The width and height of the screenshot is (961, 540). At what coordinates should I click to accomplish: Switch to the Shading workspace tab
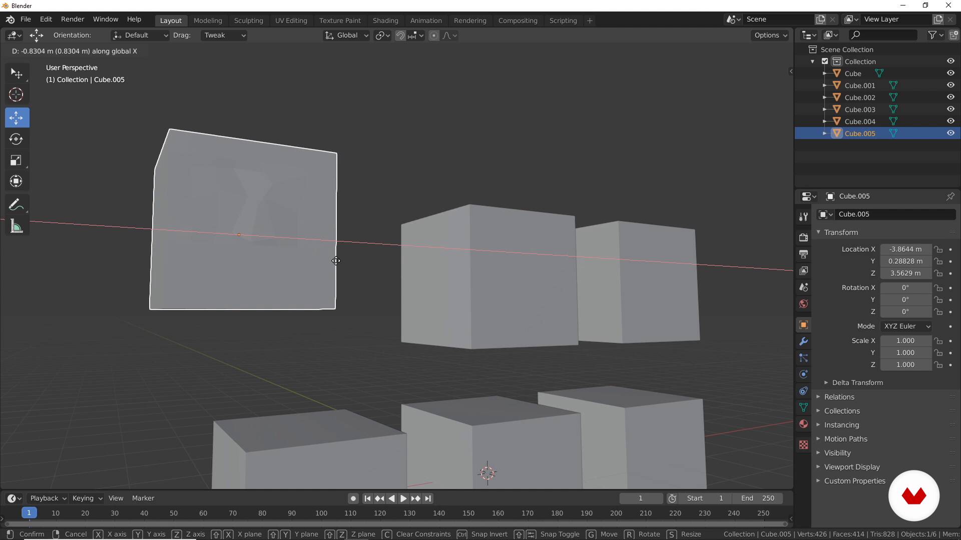[x=385, y=20]
